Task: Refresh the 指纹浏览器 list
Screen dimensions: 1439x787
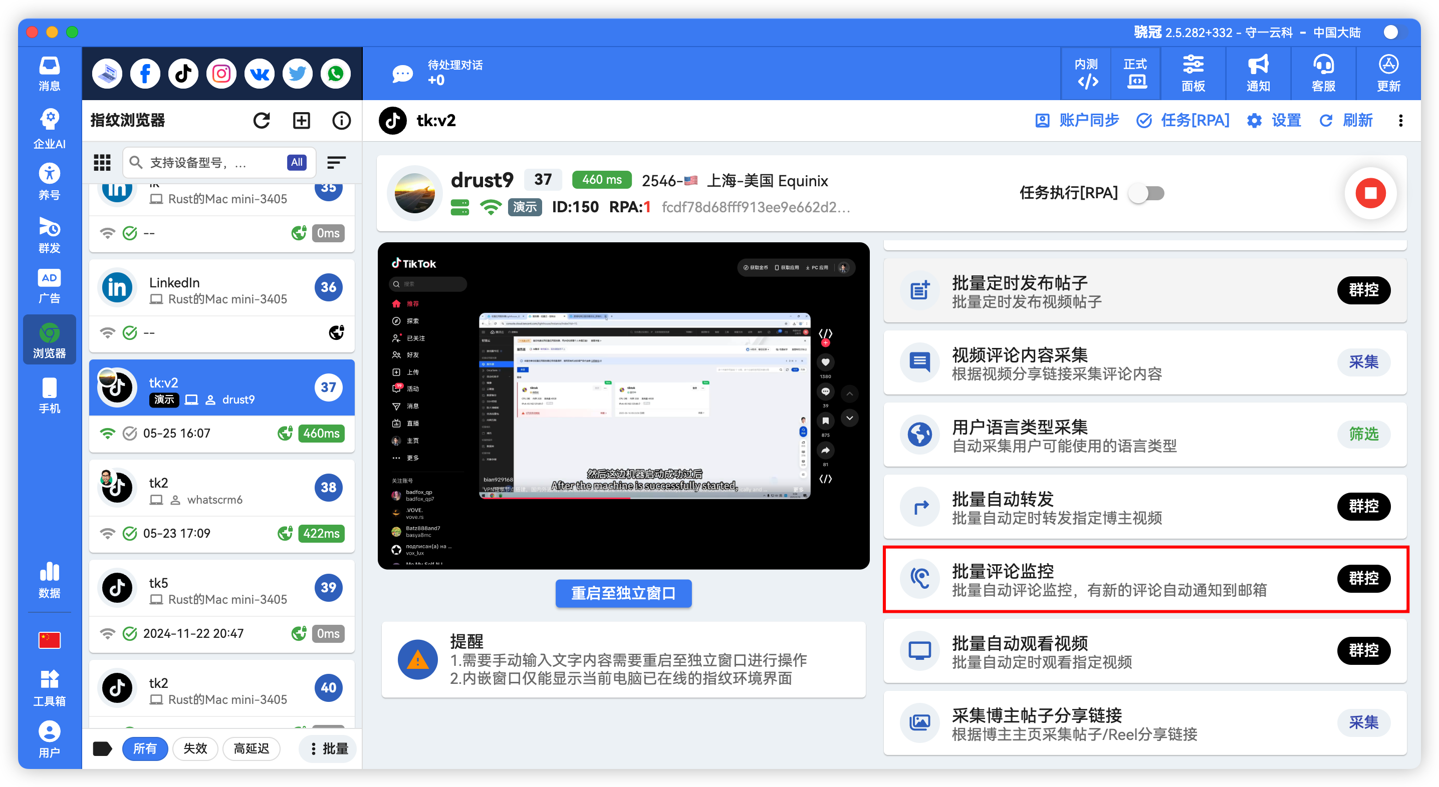Action: pyautogui.click(x=262, y=120)
